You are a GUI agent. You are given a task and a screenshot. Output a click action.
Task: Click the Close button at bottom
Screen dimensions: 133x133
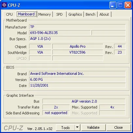[x=118, y=127]
